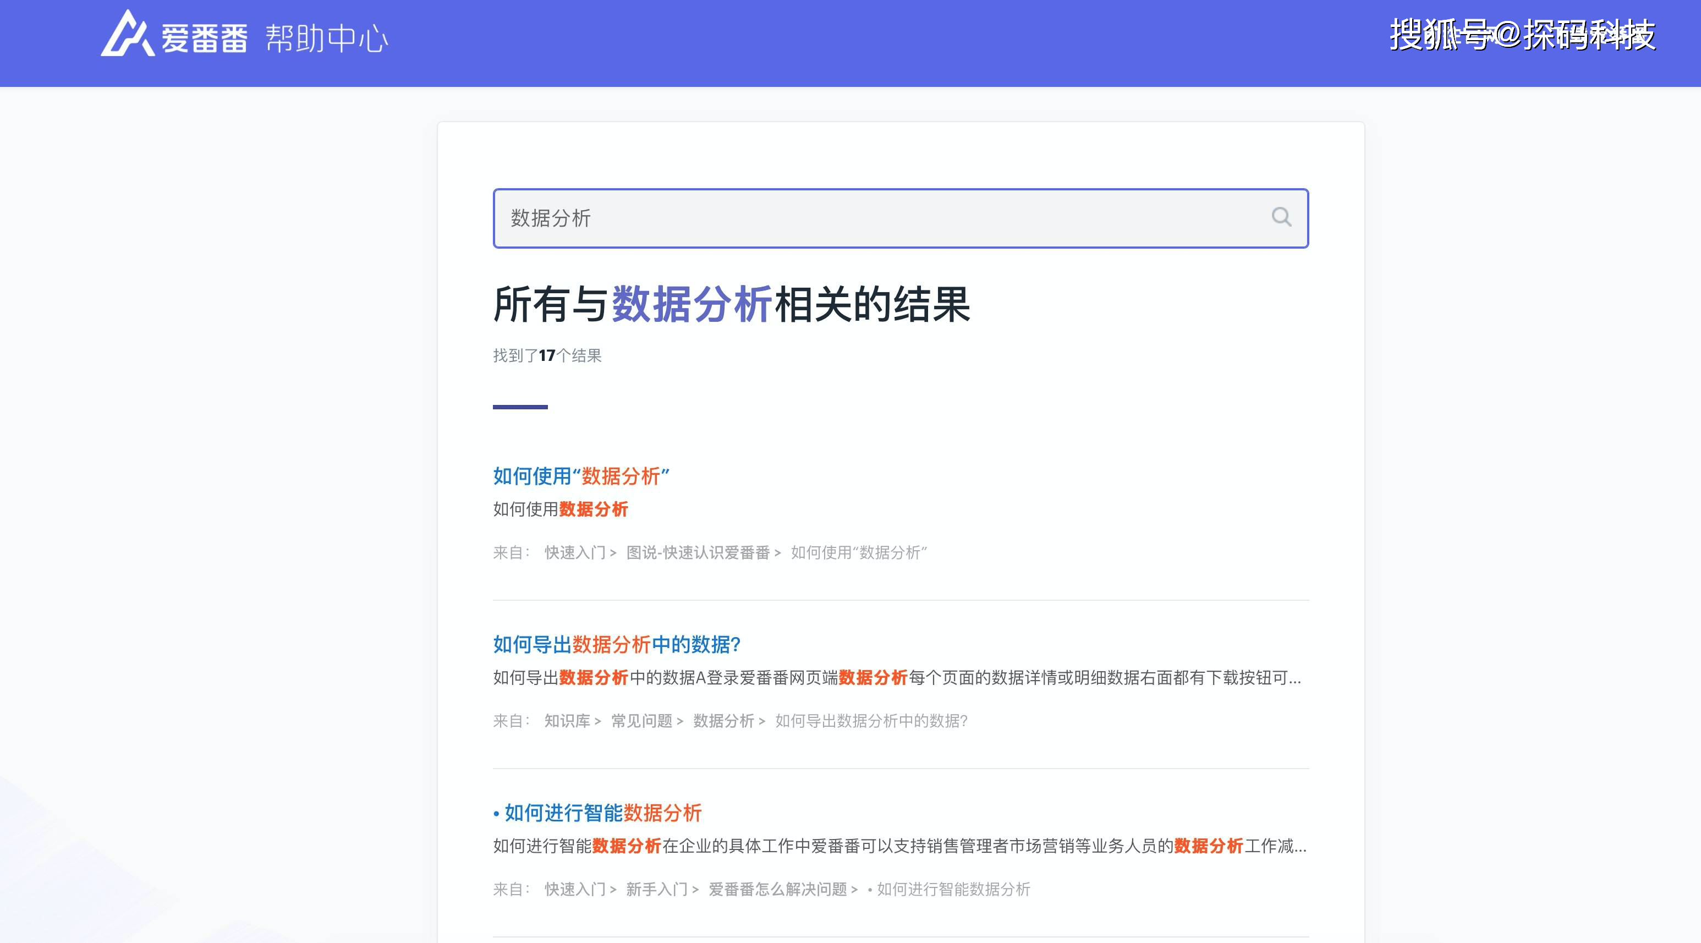Click the last breadcrumb 如何进行智能数据分析

click(x=949, y=890)
